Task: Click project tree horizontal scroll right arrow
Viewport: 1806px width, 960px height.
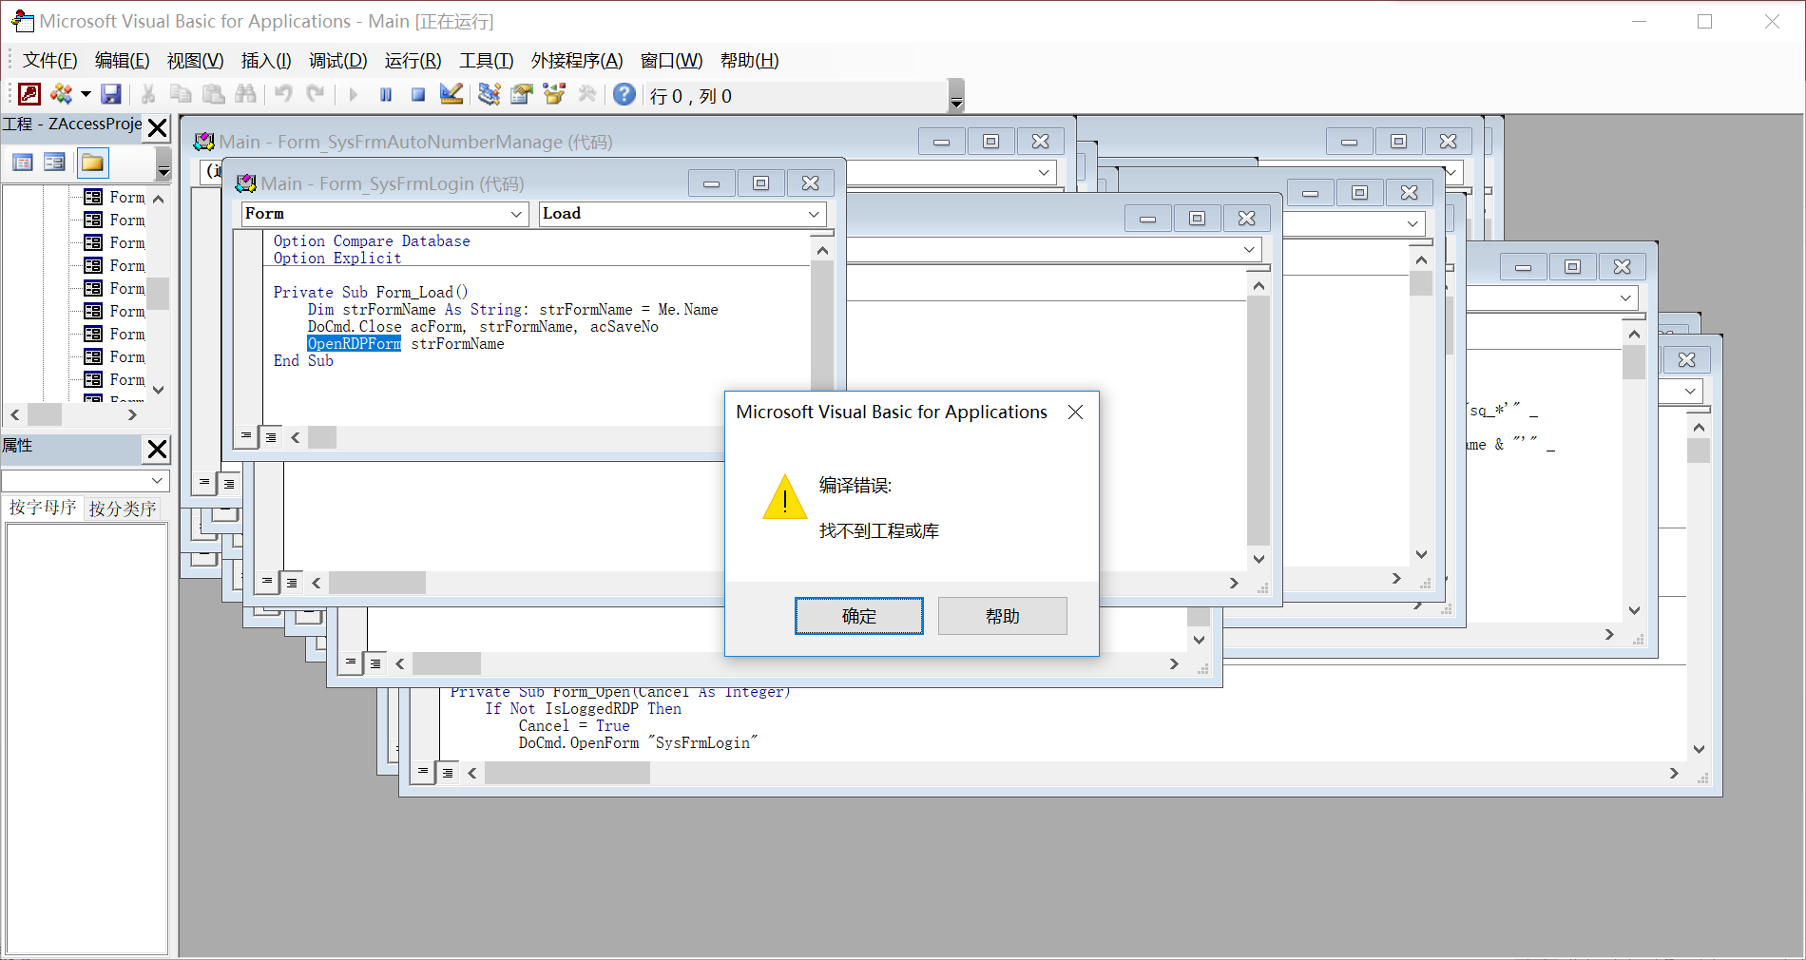Action: [132, 414]
